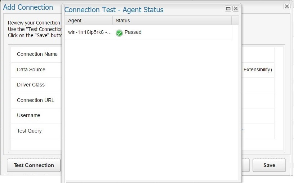This screenshot has width=294, height=183.
Task: Select the Data Source row label
Action: (31, 70)
